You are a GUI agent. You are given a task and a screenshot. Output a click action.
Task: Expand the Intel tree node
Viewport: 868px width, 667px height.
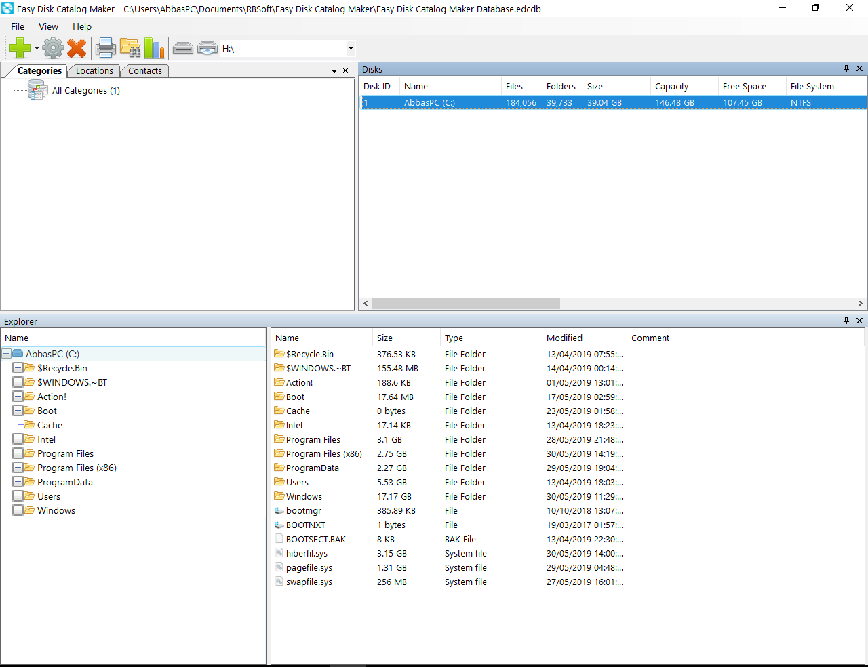tap(18, 439)
